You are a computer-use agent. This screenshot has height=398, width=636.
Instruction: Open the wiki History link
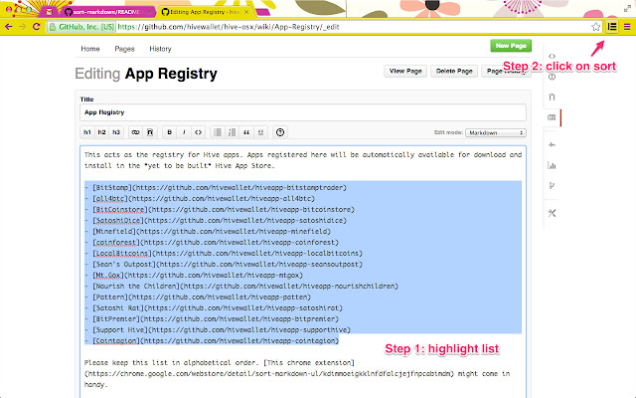click(160, 49)
